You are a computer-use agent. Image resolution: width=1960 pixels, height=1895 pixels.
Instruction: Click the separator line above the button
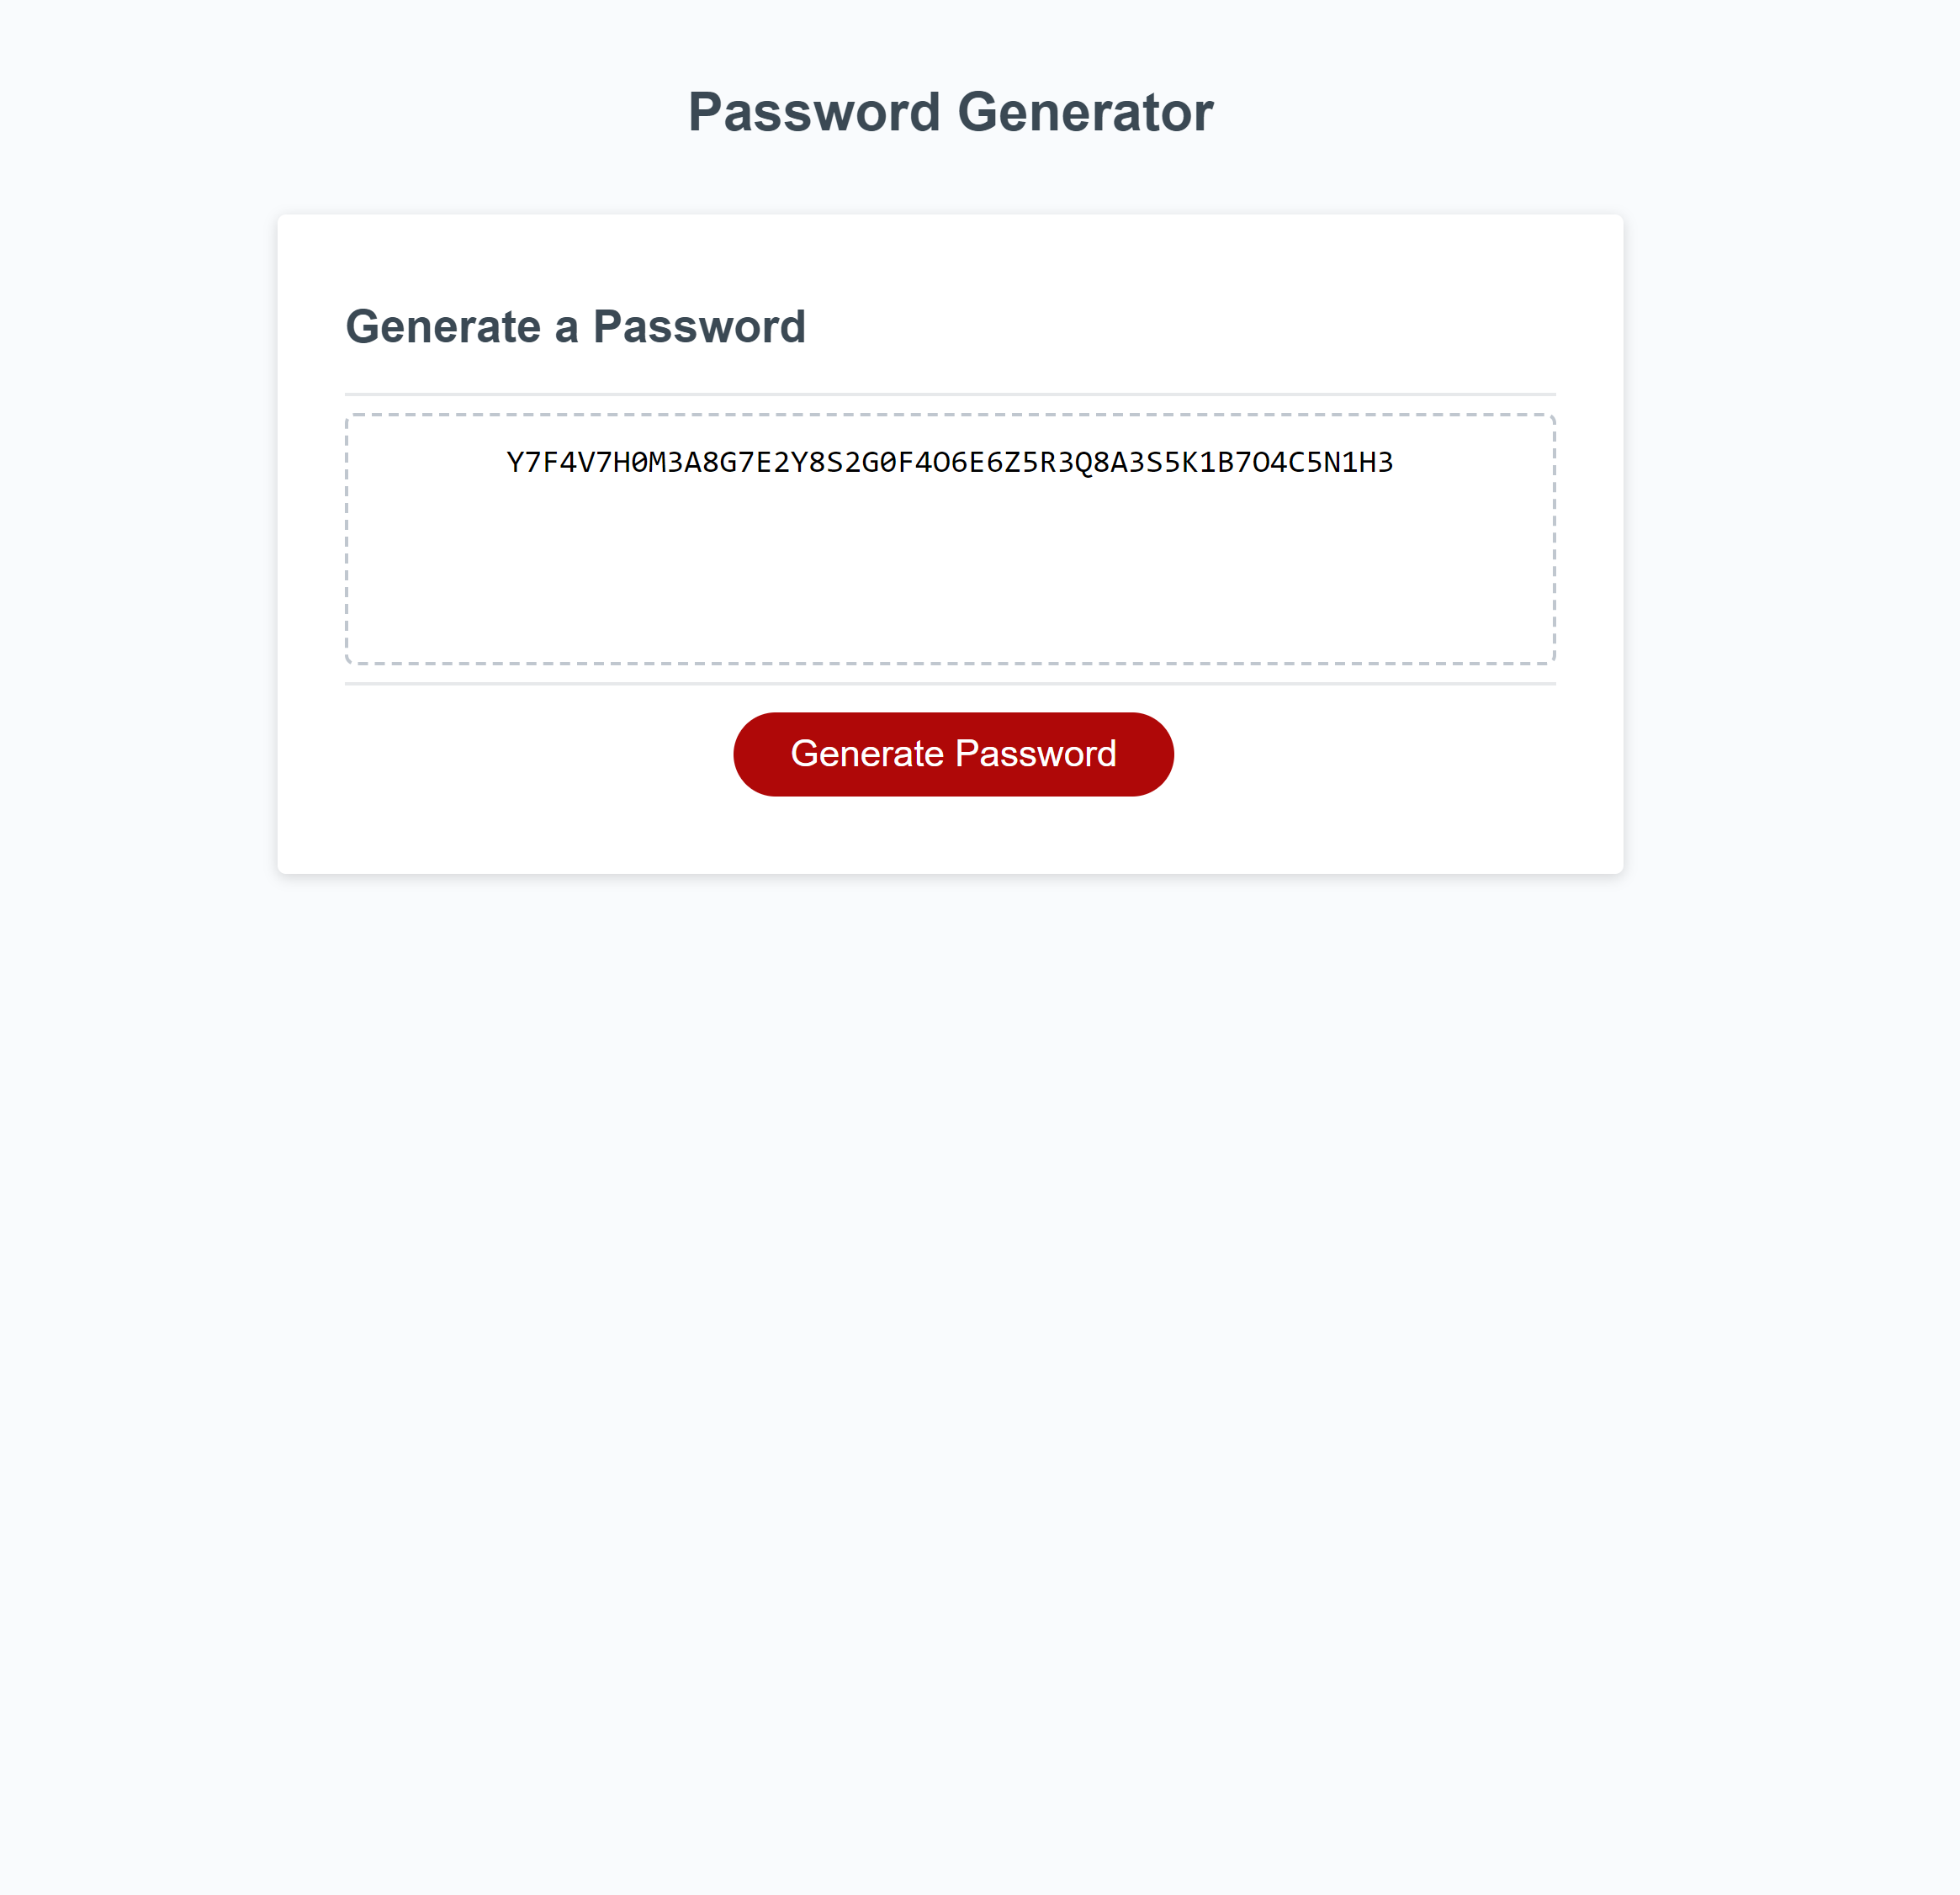coord(950,683)
